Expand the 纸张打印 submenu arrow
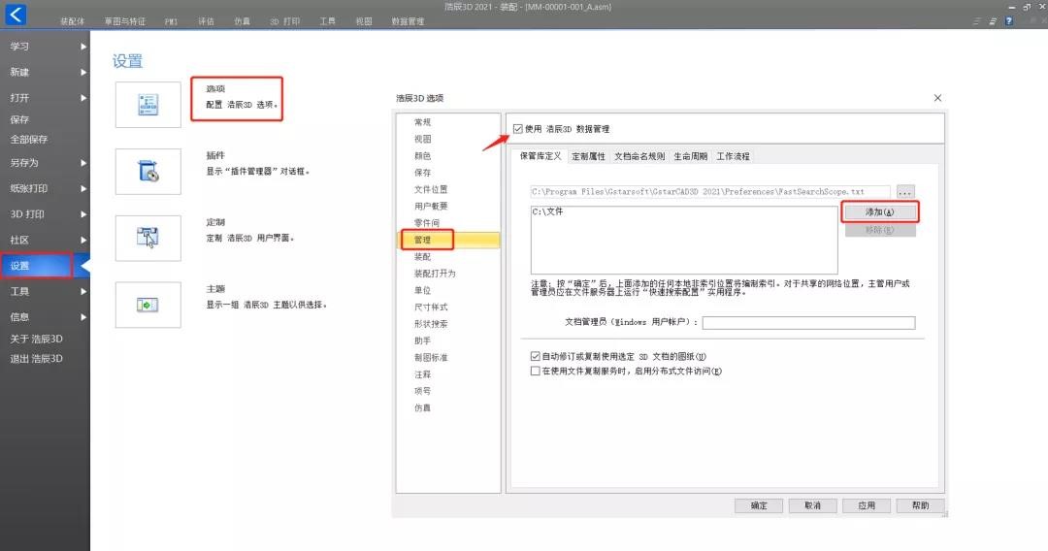 [x=83, y=189]
